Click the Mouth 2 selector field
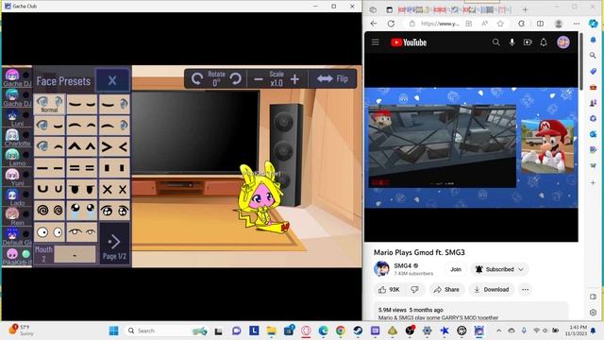The height and width of the screenshot is (340, 604). point(75,254)
